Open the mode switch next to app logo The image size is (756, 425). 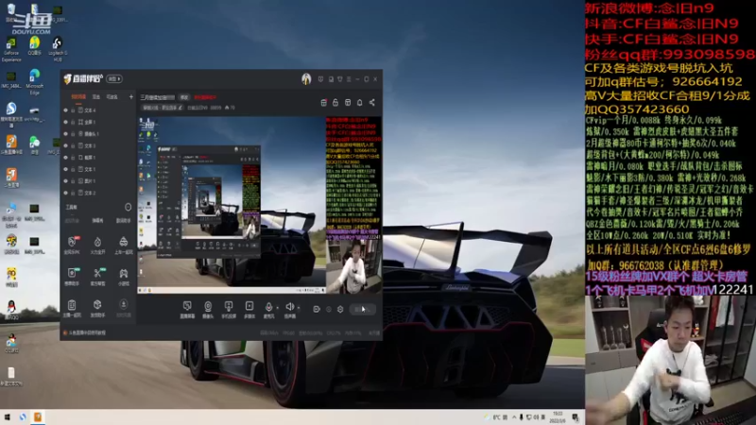(x=114, y=79)
